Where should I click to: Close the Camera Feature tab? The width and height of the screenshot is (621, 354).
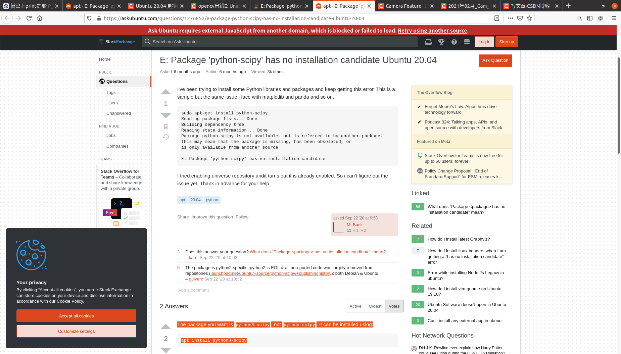[432, 6]
